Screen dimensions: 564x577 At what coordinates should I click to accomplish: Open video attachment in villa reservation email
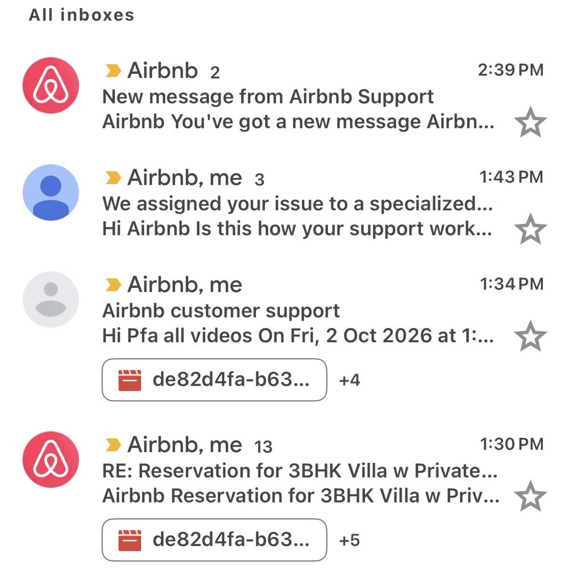point(214,540)
